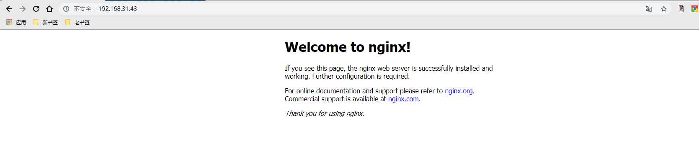The height and width of the screenshot is (154, 699).
Task: Click the Thank you for using nginx. text
Action: (325, 113)
